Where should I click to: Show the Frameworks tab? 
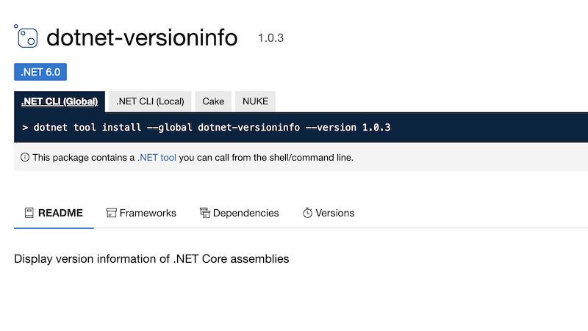point(141,213)
